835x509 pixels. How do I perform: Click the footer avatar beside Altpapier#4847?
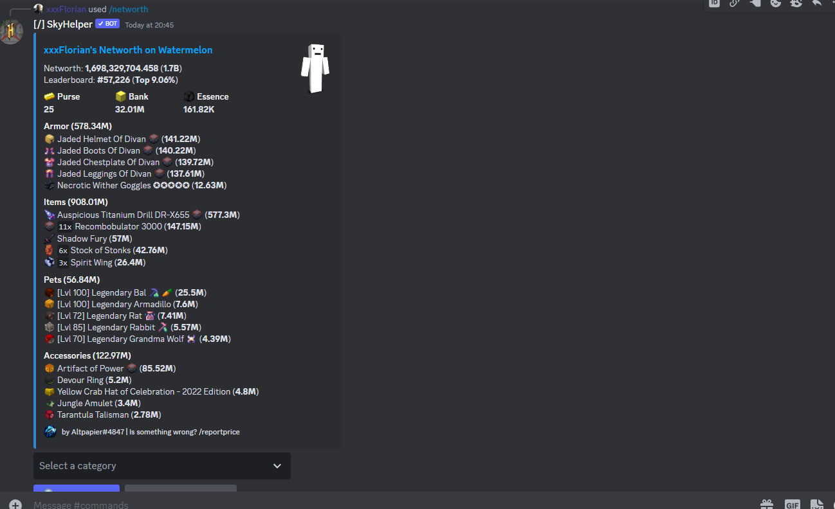pyautogui.click(x=50, y=431)
